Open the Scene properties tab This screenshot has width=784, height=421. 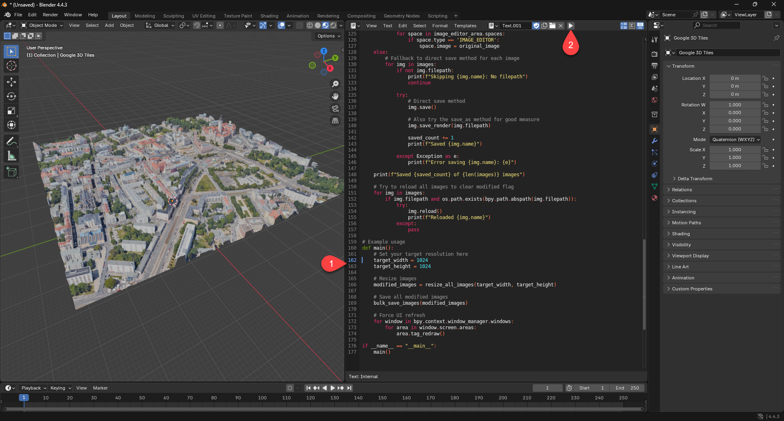coord(655,89)
